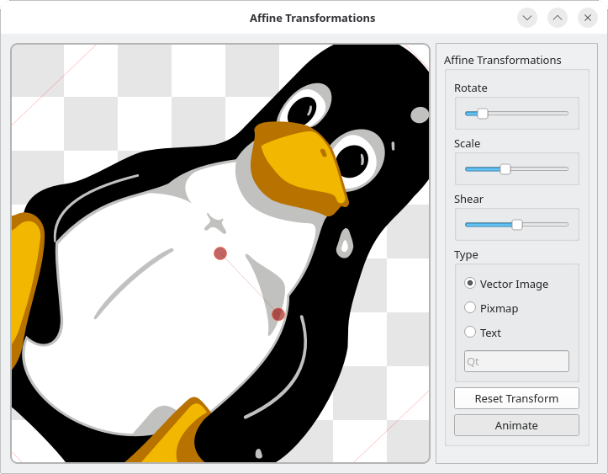608x474 pixels.
Task: Click the red control point on the penguin's belly
Action: click(x=278, y=314)
